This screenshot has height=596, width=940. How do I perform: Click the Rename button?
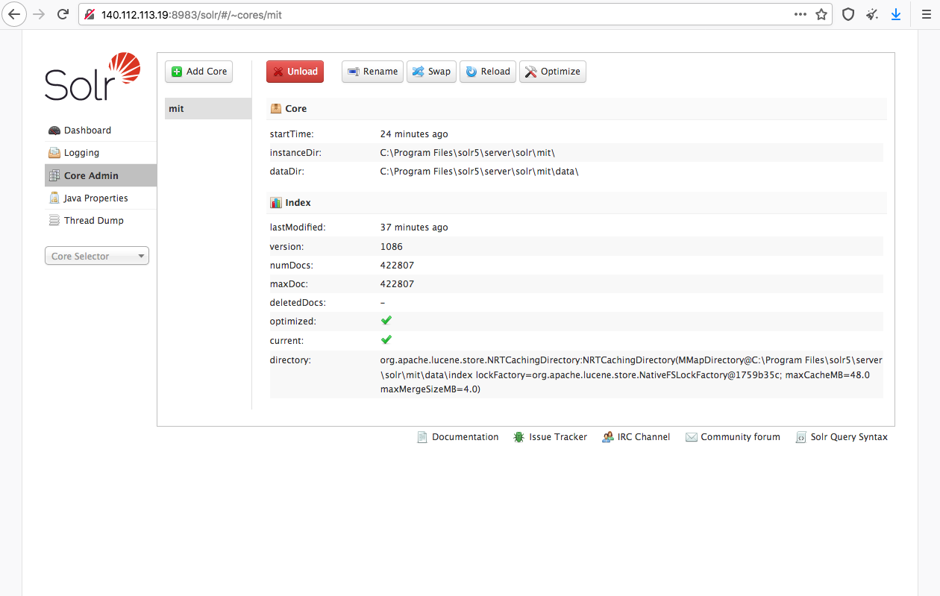coord(372,72)
